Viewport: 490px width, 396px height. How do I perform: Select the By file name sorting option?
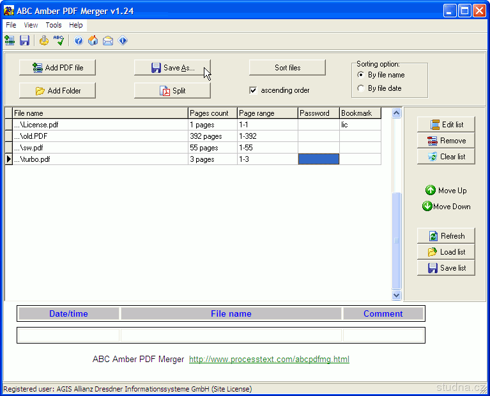(362, 75)
